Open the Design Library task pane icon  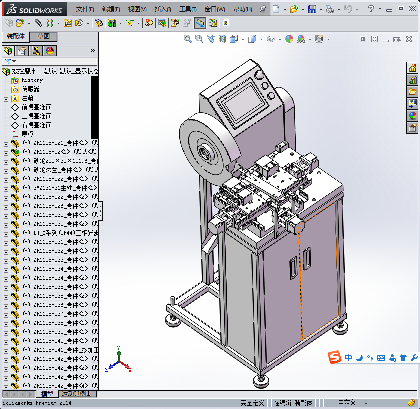(412, 80)
